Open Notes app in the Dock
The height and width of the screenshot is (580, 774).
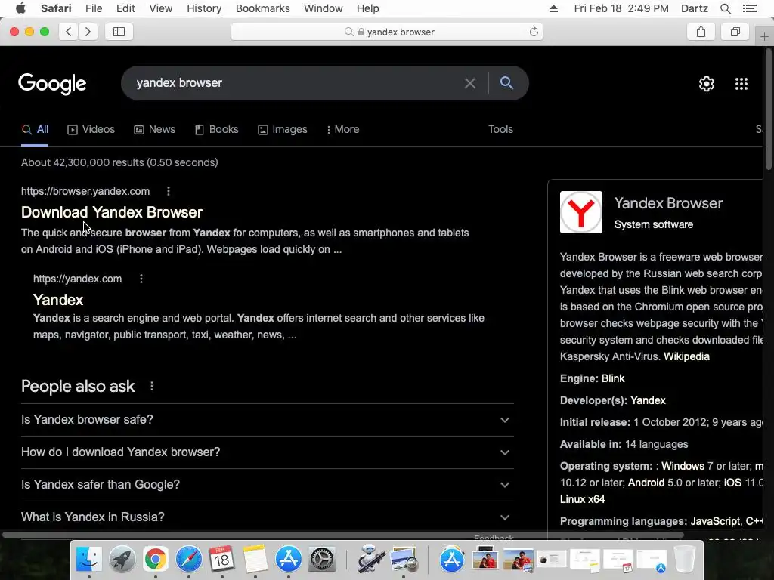255,560
